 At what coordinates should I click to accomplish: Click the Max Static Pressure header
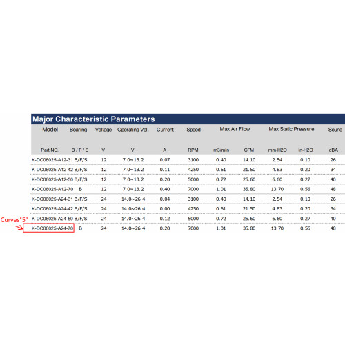tap(291, 129)
